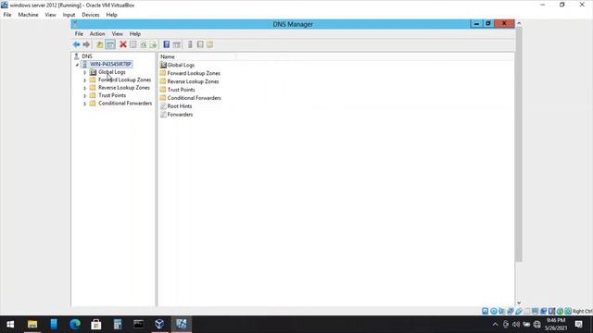Image resolution: width=593 pixels, height=333 pixels.
Task: Select Forward Lookup Zones in the right pane
Action: pos(194,73)
